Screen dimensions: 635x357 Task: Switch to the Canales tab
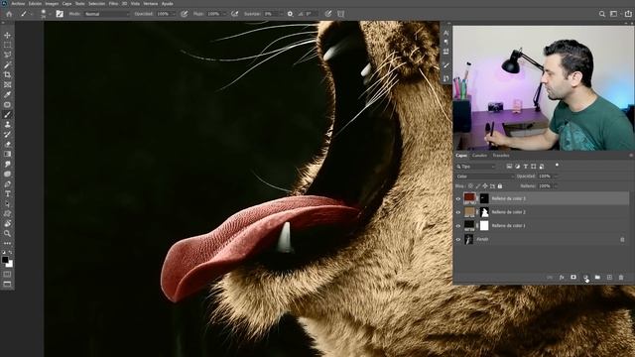click(479, 156)
